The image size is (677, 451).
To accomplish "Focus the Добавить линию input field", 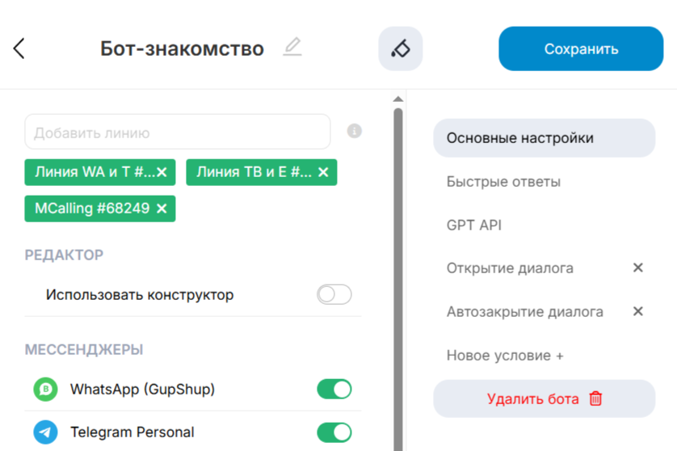I will [177, 133].
